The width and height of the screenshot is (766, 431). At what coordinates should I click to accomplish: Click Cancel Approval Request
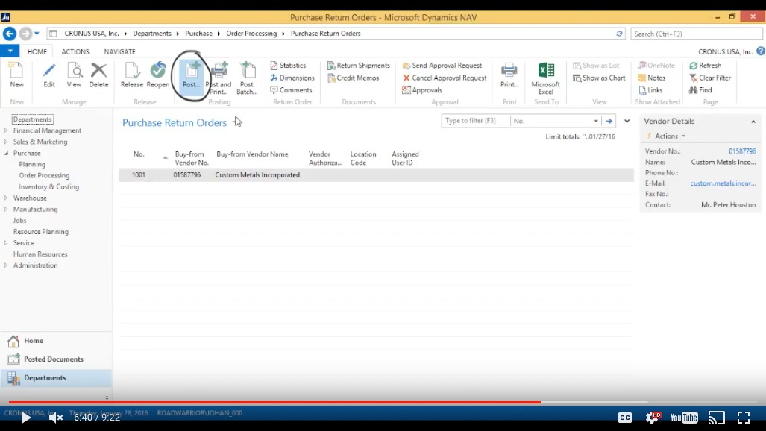[x=445, y=78]
